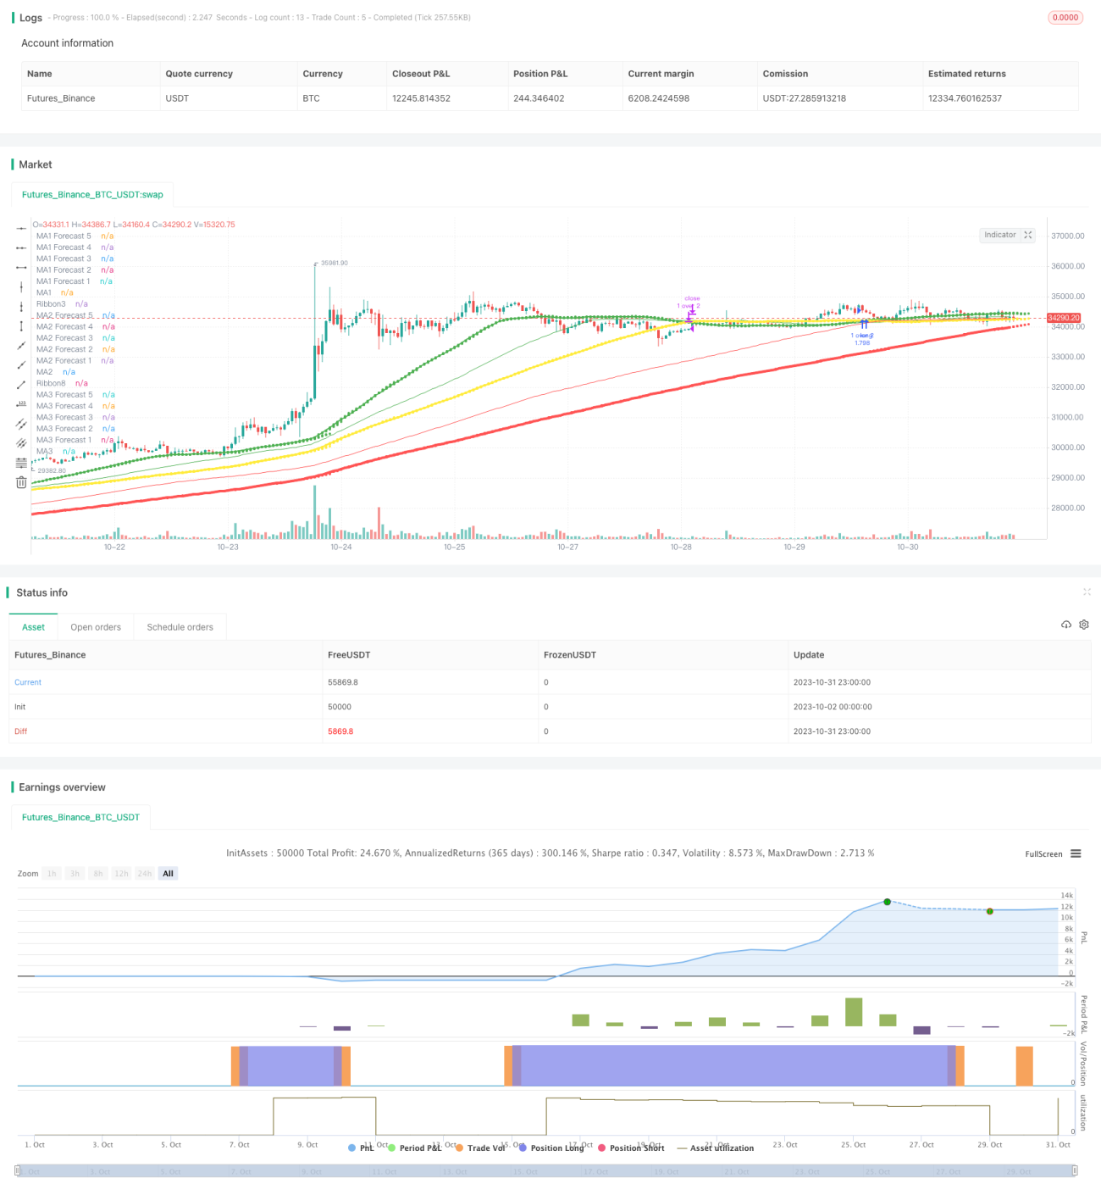Click the MA1 Forecast 2 legend entry
The image size is (1101, 1195).
tap(75, 270)
